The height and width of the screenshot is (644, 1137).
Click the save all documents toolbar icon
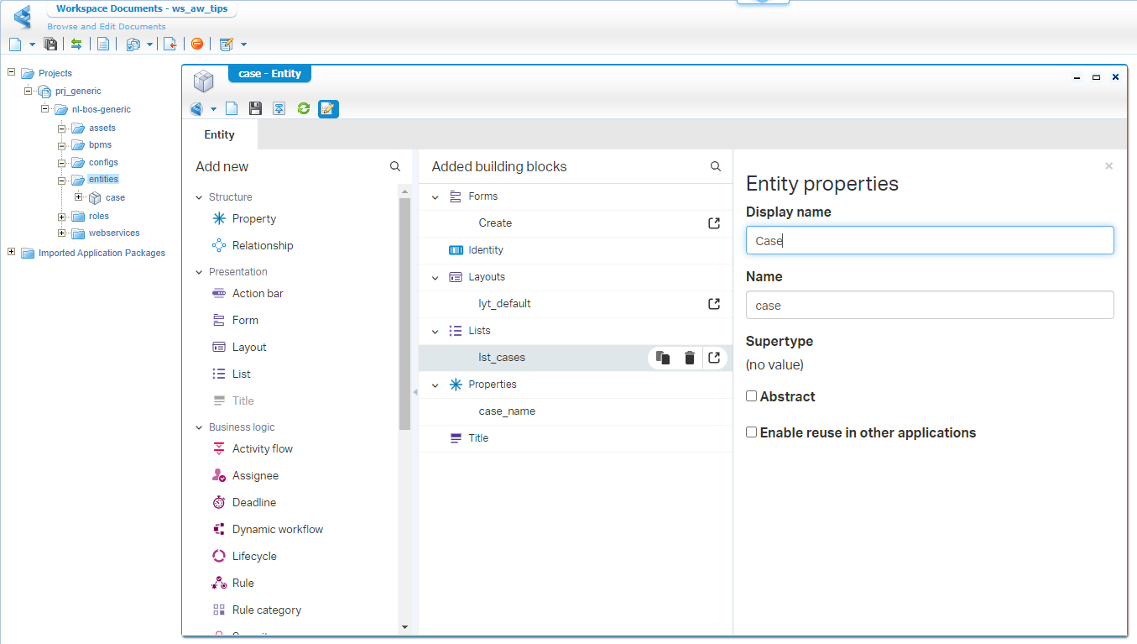tap(50, 45)
